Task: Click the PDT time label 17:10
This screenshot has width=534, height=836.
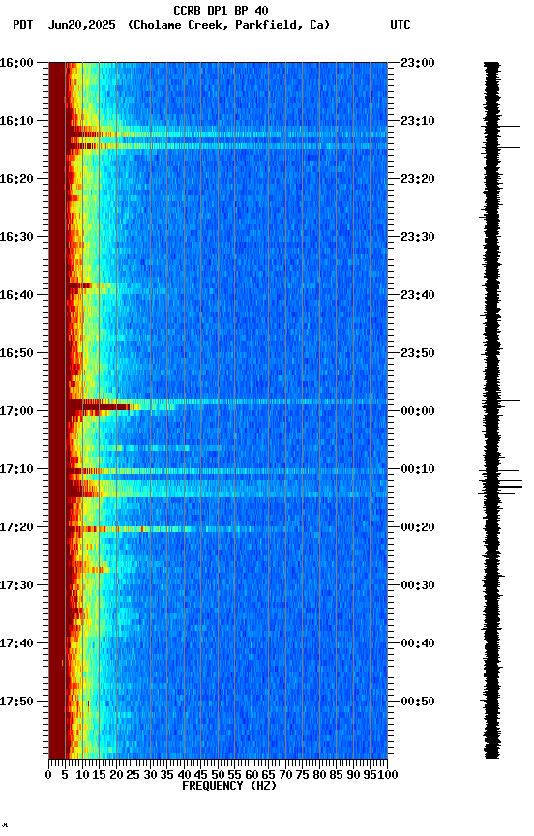Action: [x=16, y=469]
